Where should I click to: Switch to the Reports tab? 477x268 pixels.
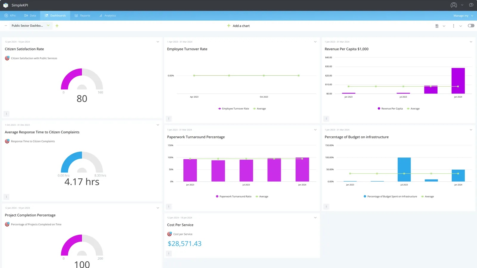pyautogui.click(x=82, y=15)
